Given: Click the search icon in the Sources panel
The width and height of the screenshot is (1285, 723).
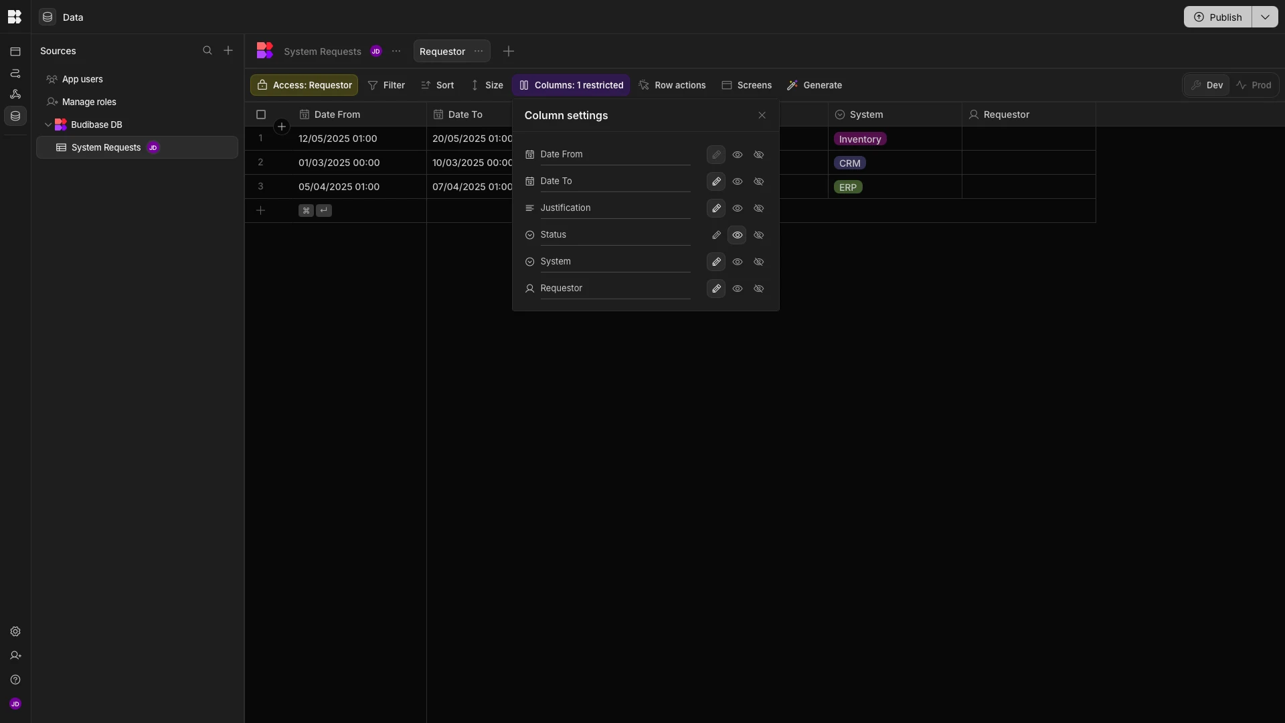Looking at the screenshot, I should [x=207, y=51].
